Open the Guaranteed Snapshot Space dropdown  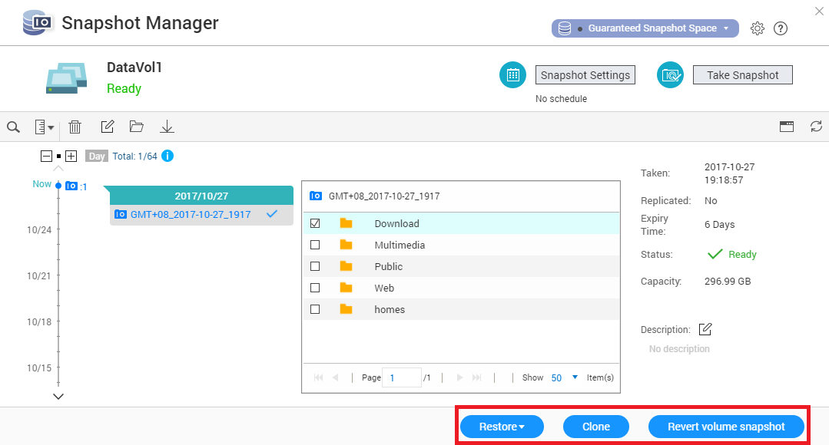[x=645, y=28]
